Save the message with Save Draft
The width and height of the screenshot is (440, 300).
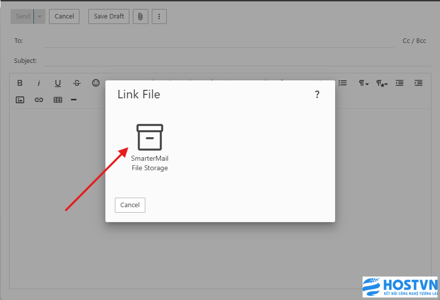click(109, 16)
